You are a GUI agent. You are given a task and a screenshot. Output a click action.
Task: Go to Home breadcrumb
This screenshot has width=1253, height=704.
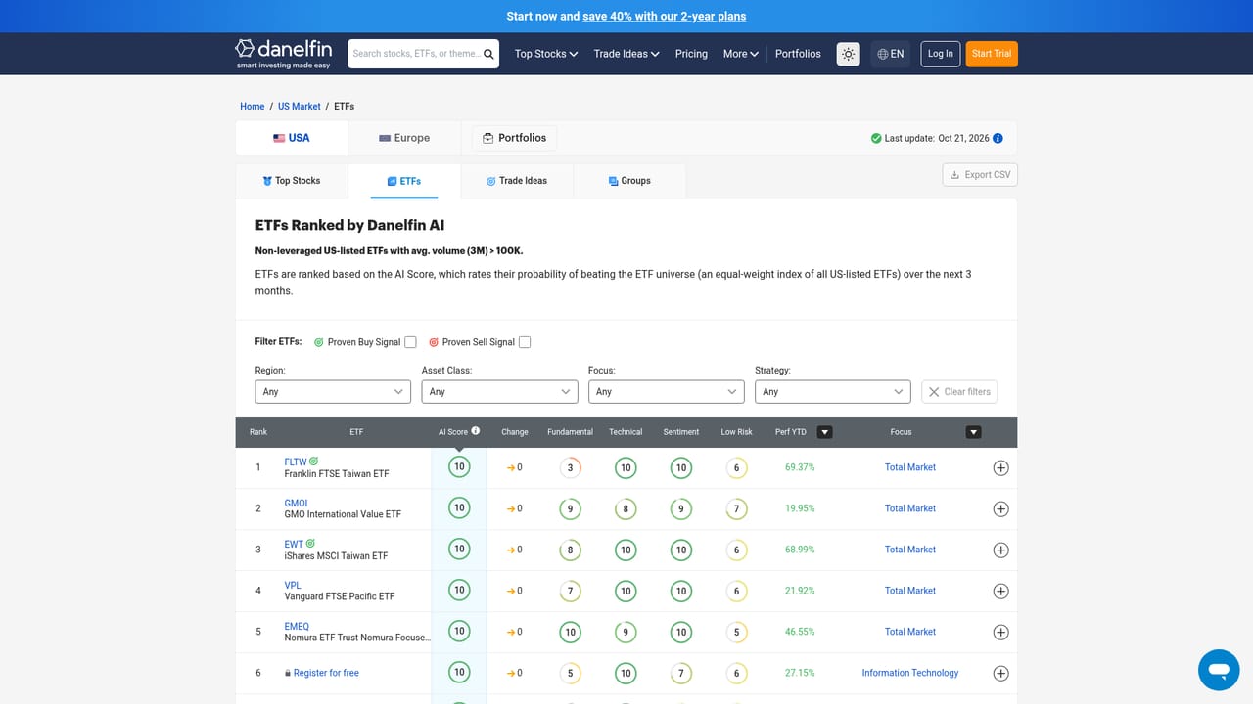point(253,106)
